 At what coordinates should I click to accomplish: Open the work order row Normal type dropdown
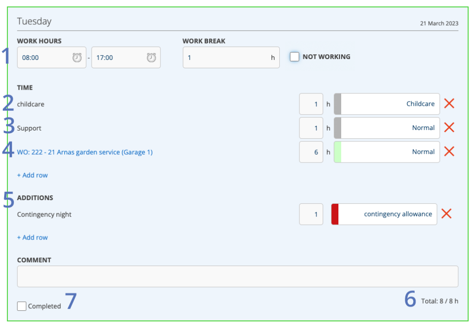(x=390, y=152)
